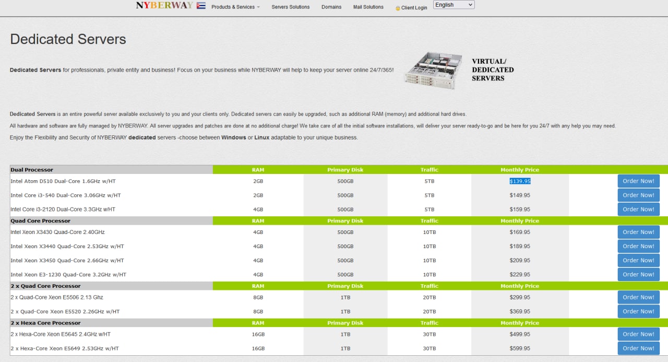Order the Intel Atom D510 server
Image resolution: width=668 pixels, height=362 pixels.
[638, 181]
